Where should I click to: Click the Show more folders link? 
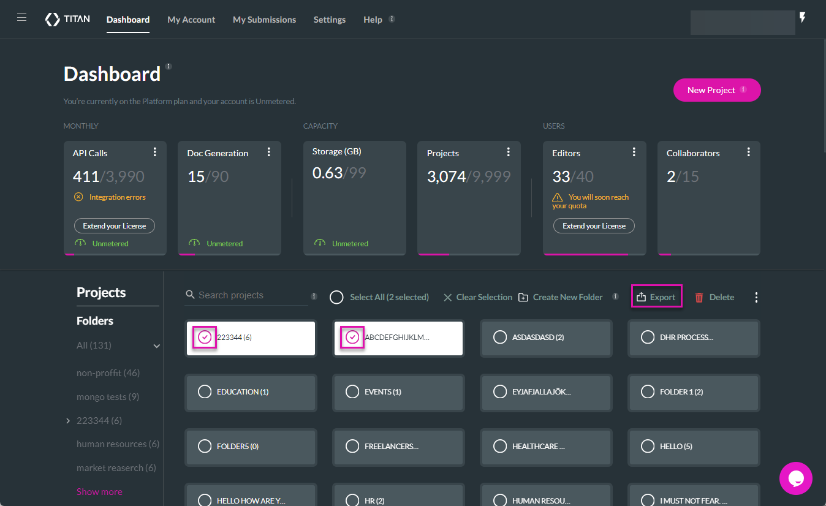(99, 492)
